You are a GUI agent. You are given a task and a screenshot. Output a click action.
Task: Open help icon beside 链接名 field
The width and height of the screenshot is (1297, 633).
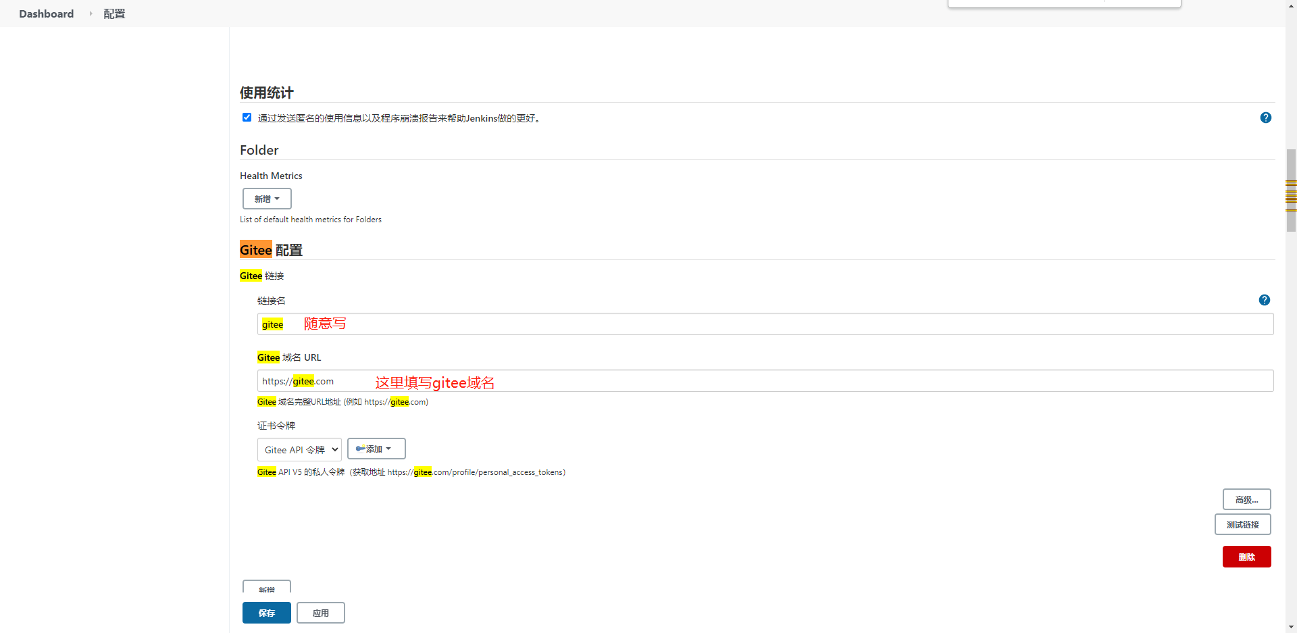[x=1264, y=300]
